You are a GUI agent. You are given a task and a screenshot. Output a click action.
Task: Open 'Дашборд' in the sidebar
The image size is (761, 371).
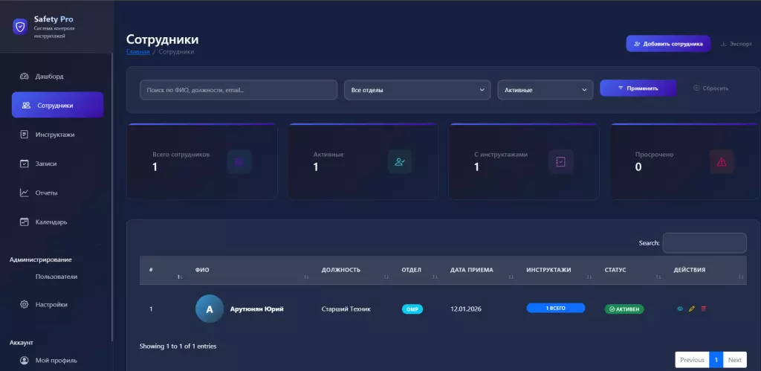point(50,77)
